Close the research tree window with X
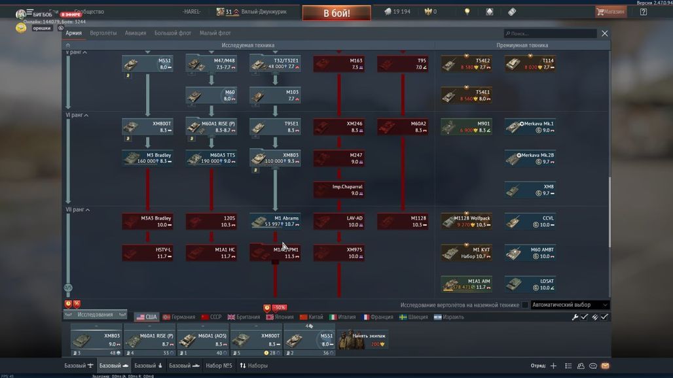 click(605, 33)
